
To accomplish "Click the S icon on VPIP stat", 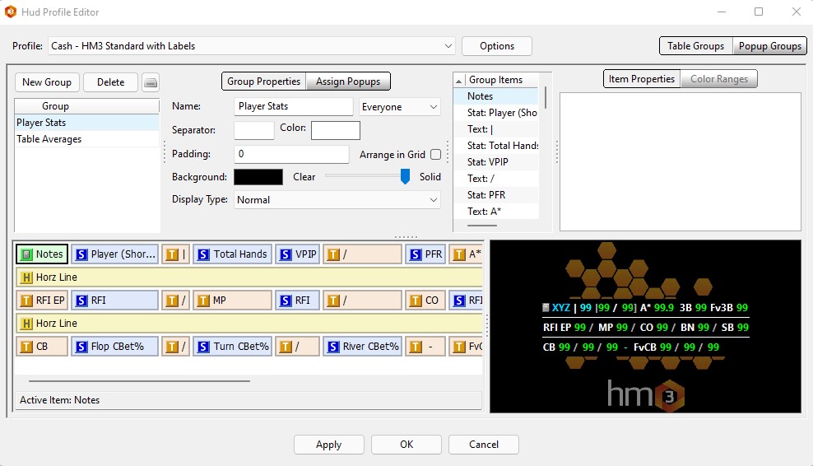I will (x=285, y=254).
